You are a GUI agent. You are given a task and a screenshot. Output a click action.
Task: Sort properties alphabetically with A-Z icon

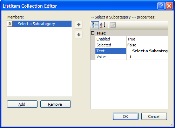click(x=103, y=25)
